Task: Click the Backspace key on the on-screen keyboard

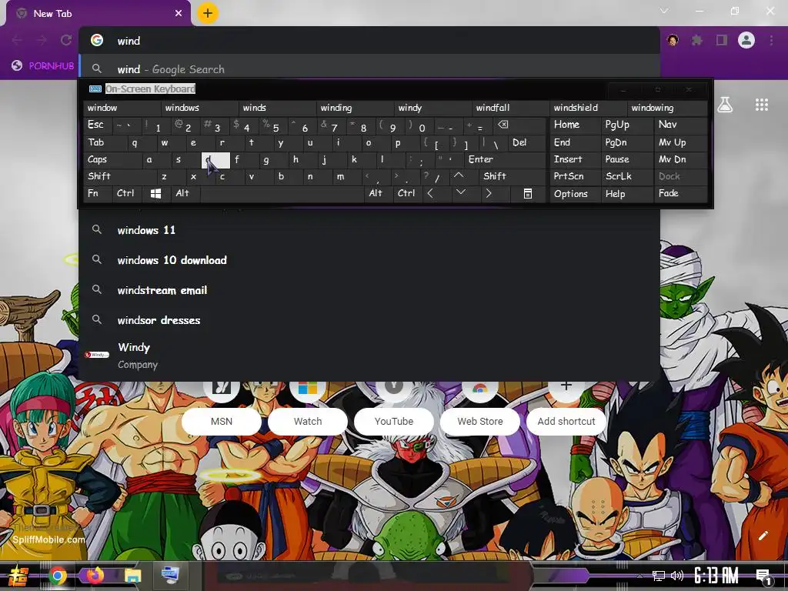Action: point(518,125)
